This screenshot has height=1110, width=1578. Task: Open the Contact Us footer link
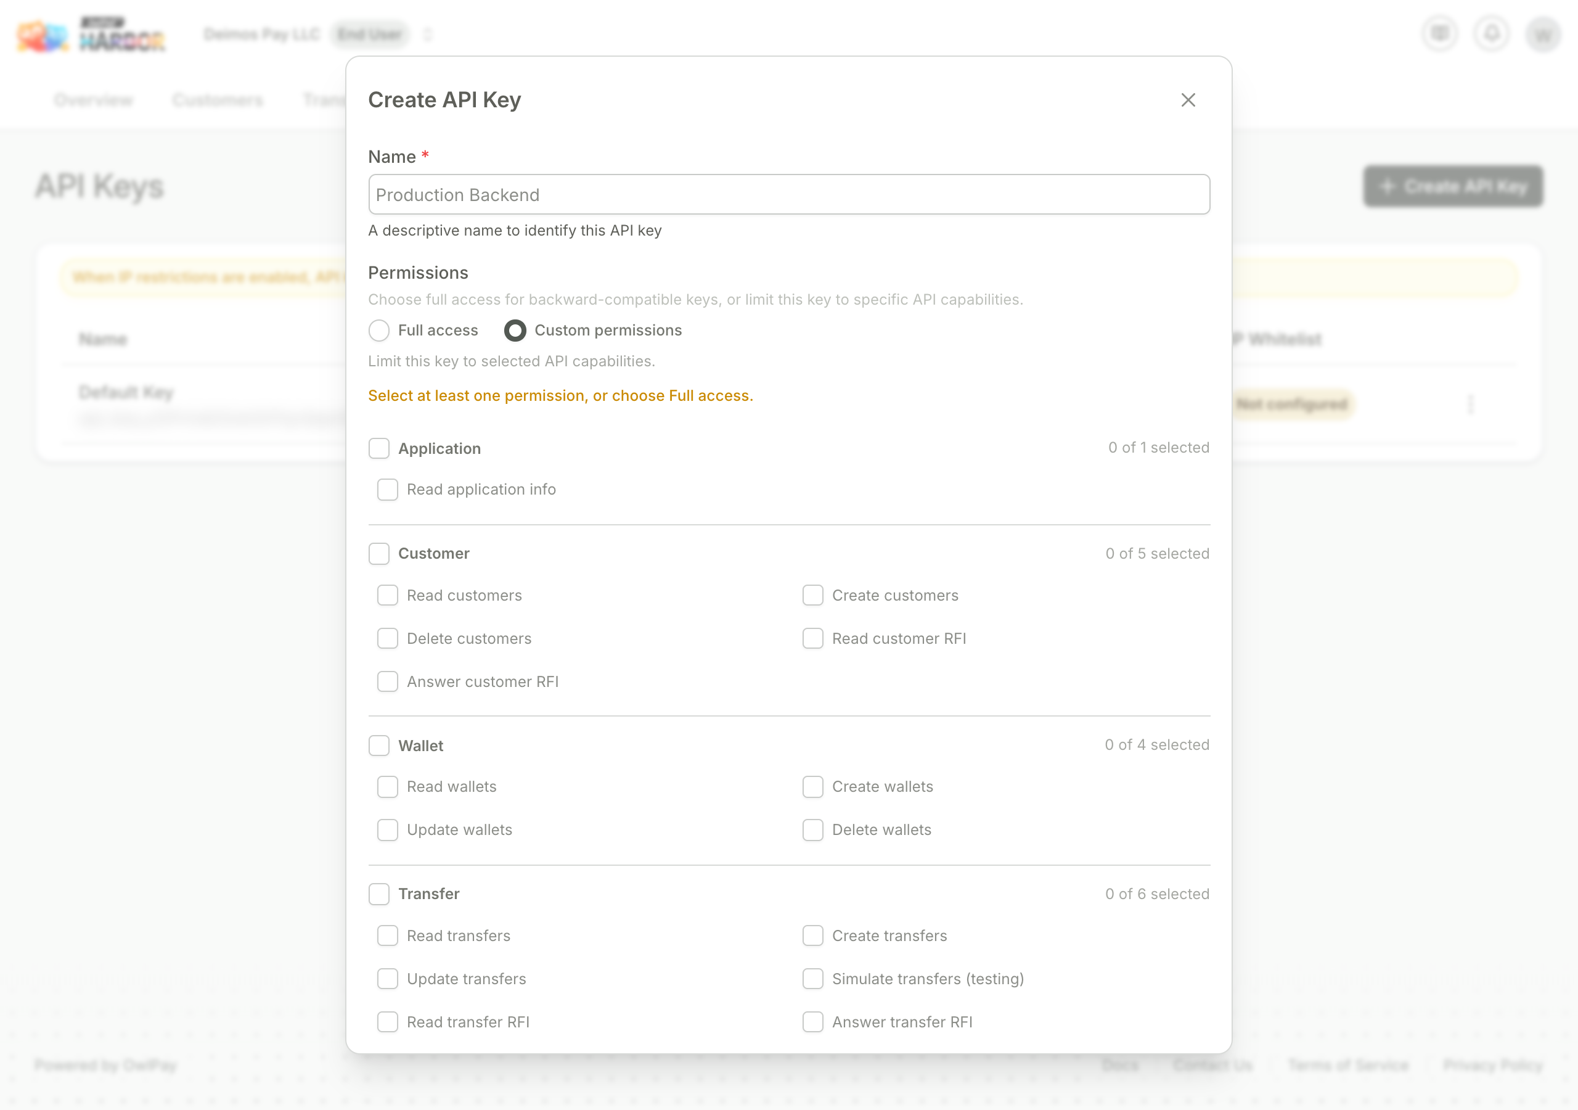1213,1066
